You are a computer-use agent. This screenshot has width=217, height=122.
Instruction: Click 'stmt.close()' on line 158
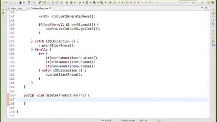(x=82, y=62)
